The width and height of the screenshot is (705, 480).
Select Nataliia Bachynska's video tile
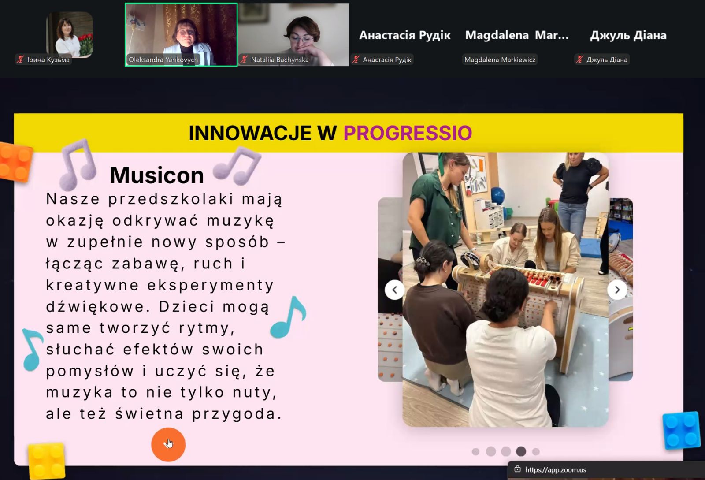[293, 35]
